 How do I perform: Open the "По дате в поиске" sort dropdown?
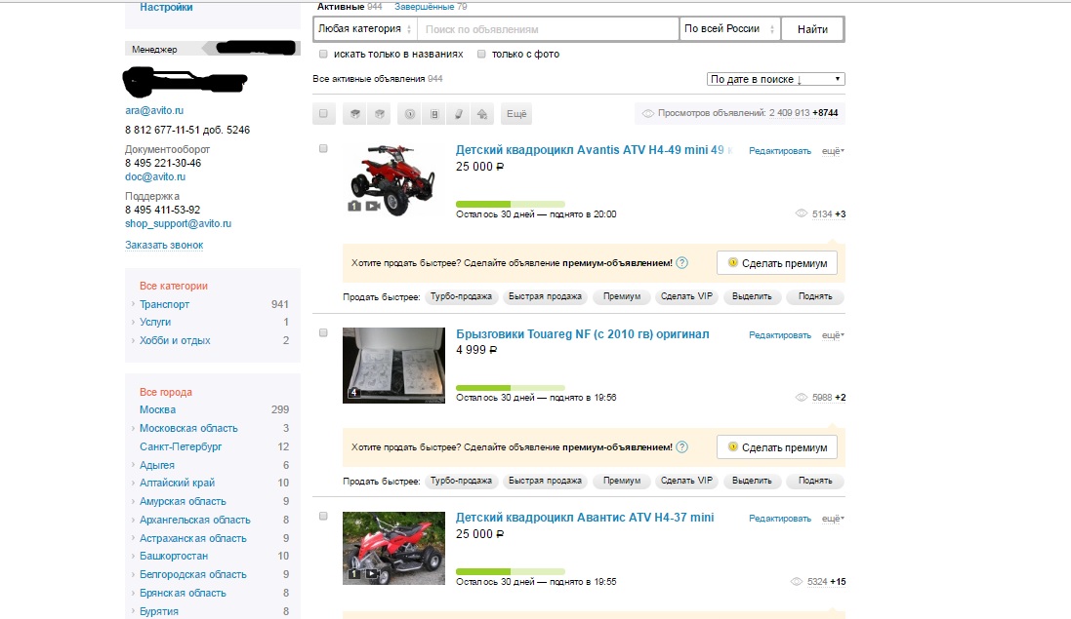pyautogui.click(x=775, y=79)
